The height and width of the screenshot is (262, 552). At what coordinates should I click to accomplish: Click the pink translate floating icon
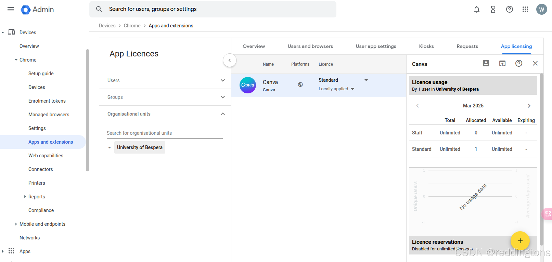pos(547,214)
